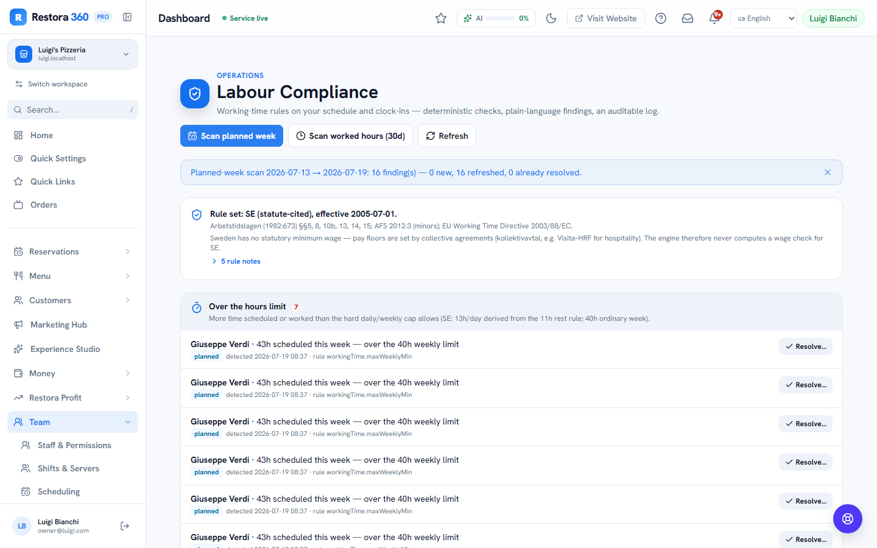This screenshot has width=877, height=548.
Task: Expand the Money section
Action: pyautogui.click(x=72, y=373)
